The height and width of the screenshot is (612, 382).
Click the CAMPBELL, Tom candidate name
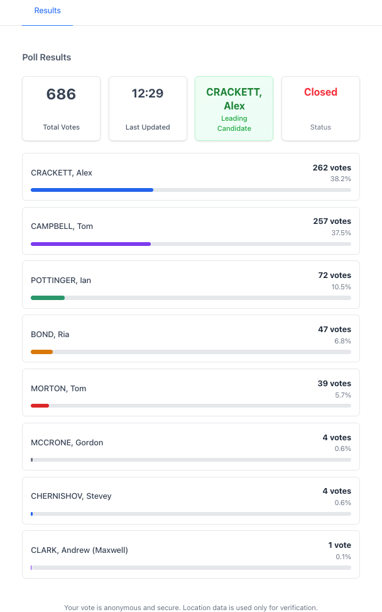click(x=62, y=226)
